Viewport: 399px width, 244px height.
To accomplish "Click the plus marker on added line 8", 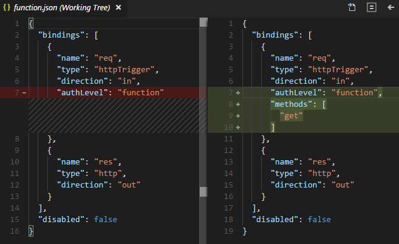I will [237, 104].
